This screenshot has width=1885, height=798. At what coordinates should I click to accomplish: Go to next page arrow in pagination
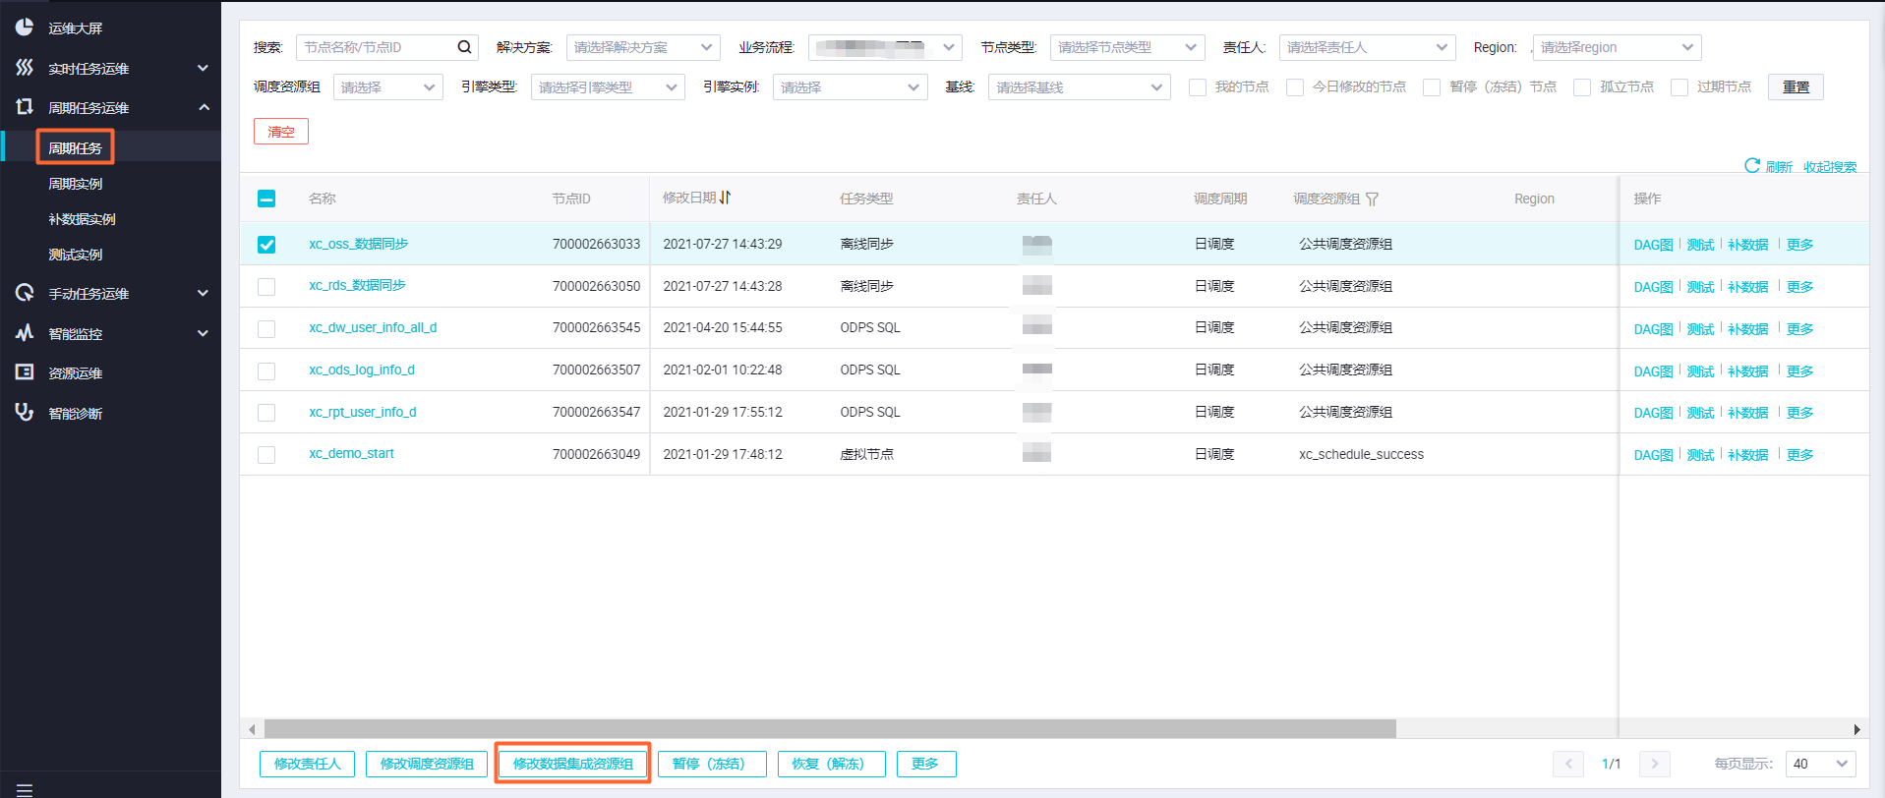[x=1655, y=764]
